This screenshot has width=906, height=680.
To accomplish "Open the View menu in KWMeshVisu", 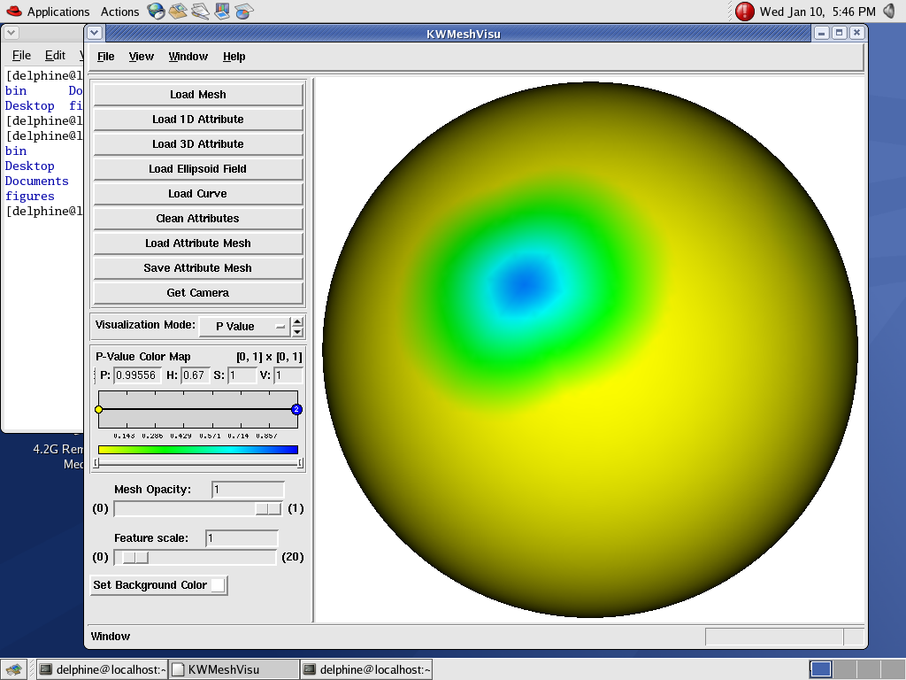I will click(x=141, y=57).
